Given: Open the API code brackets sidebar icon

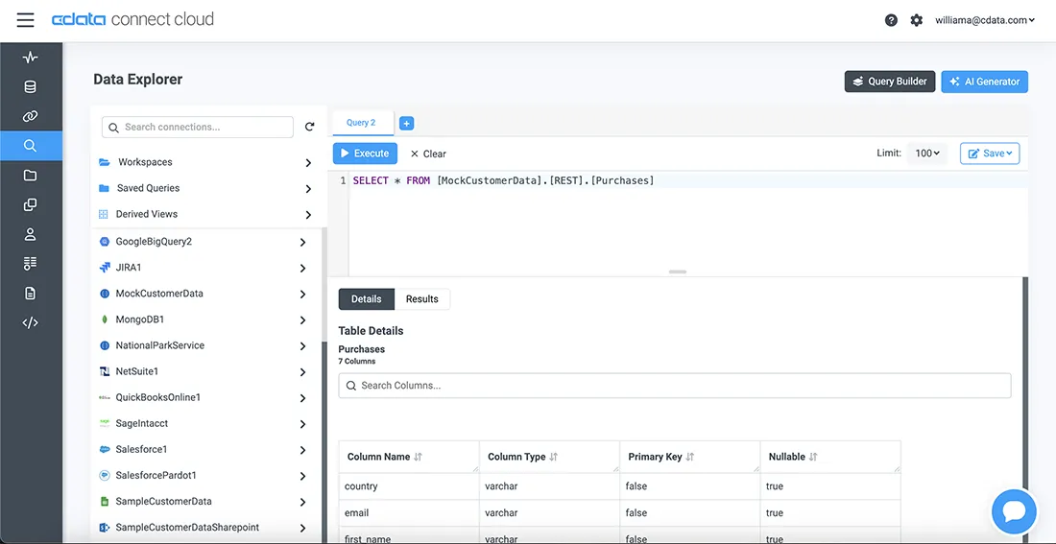Looking at the screenshot, I should pos(30,322).
